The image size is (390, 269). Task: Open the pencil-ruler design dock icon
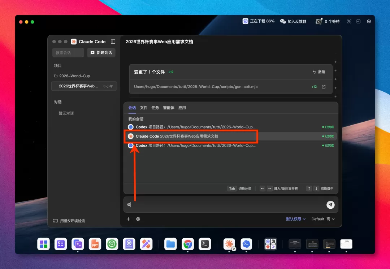point(146,244)
